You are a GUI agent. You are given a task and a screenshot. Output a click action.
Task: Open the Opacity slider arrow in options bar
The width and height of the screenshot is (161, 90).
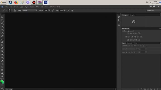pos(49,10)
